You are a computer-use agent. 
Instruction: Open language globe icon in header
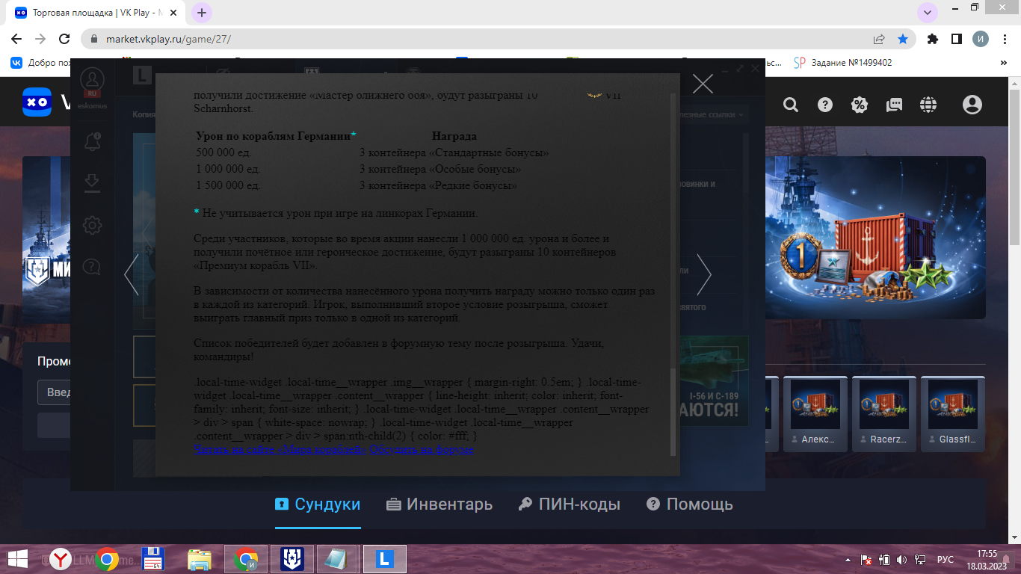(x=928, y=105)
